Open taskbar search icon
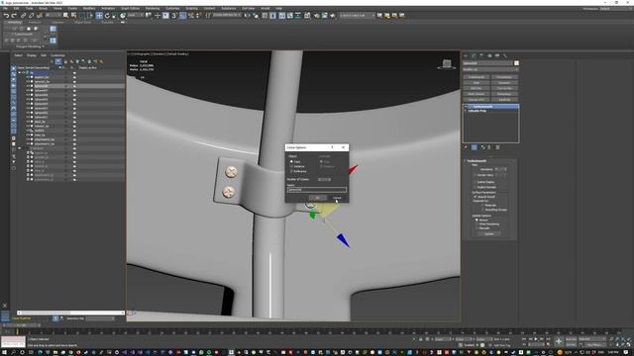Viewport: 634px width, 356px height. pos(13,352)
